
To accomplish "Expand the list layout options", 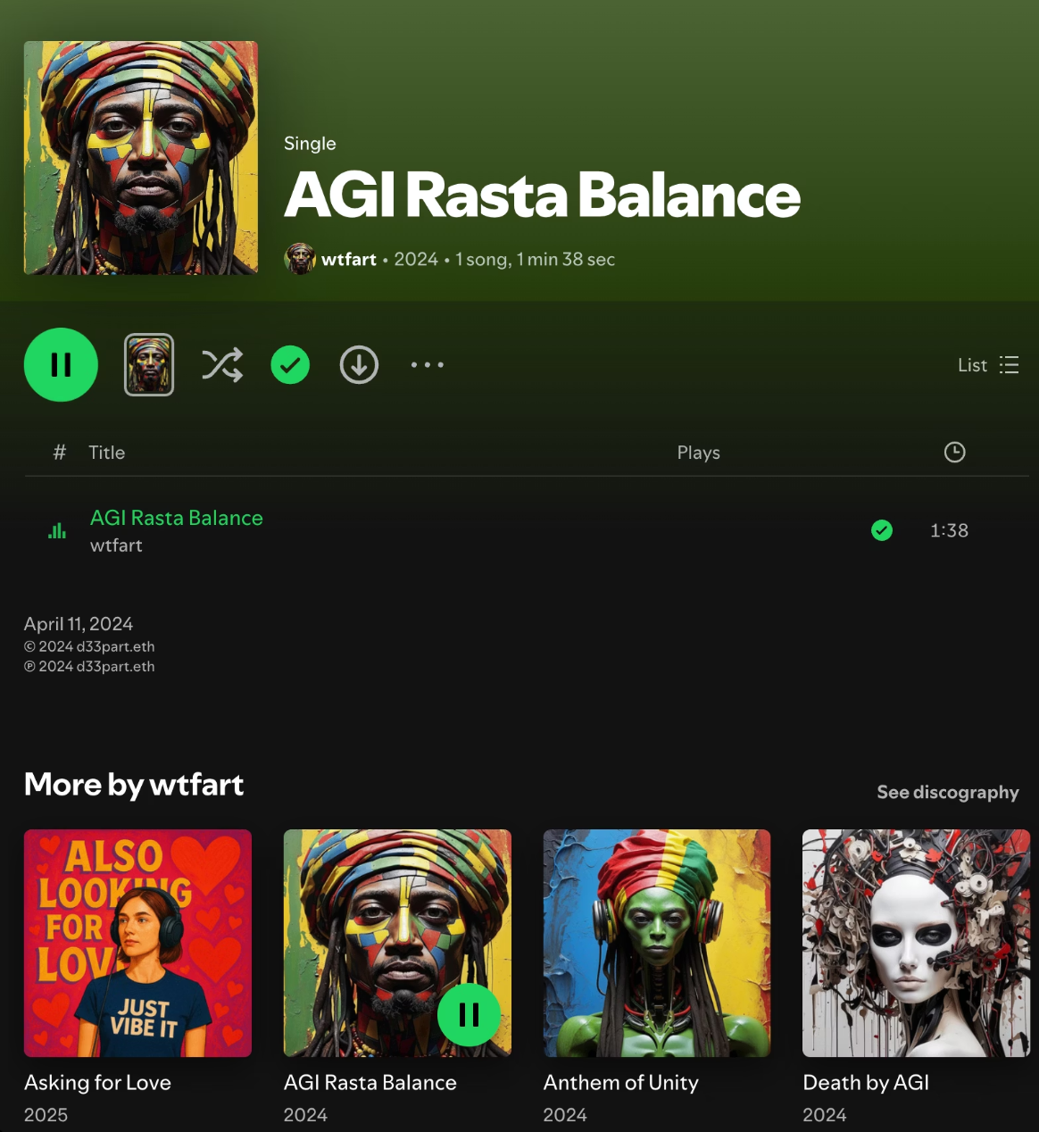I will [1009, 365].
